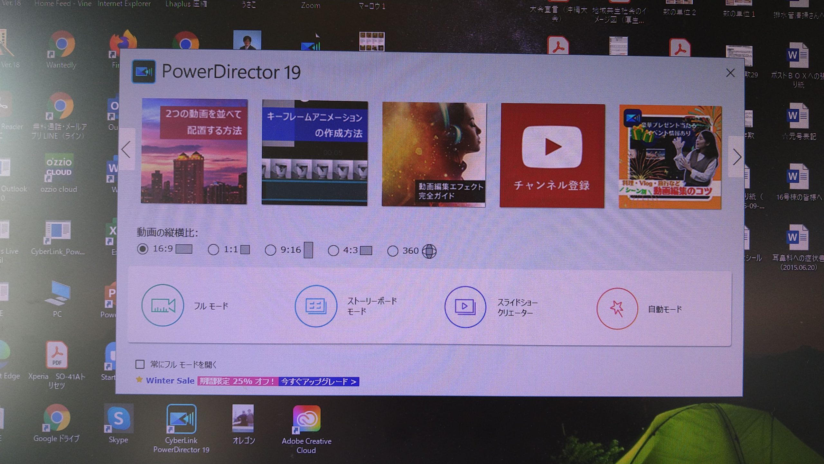Select the 4:3 aspect ratio radio button
The image size is (824, 464).
click(333, 250)
